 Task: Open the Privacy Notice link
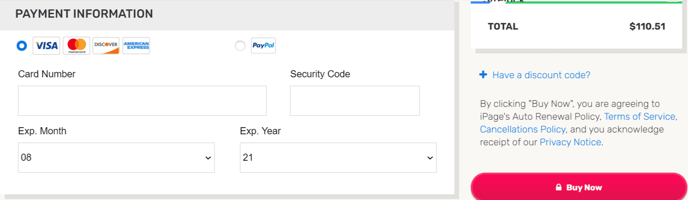pos(570,142)
